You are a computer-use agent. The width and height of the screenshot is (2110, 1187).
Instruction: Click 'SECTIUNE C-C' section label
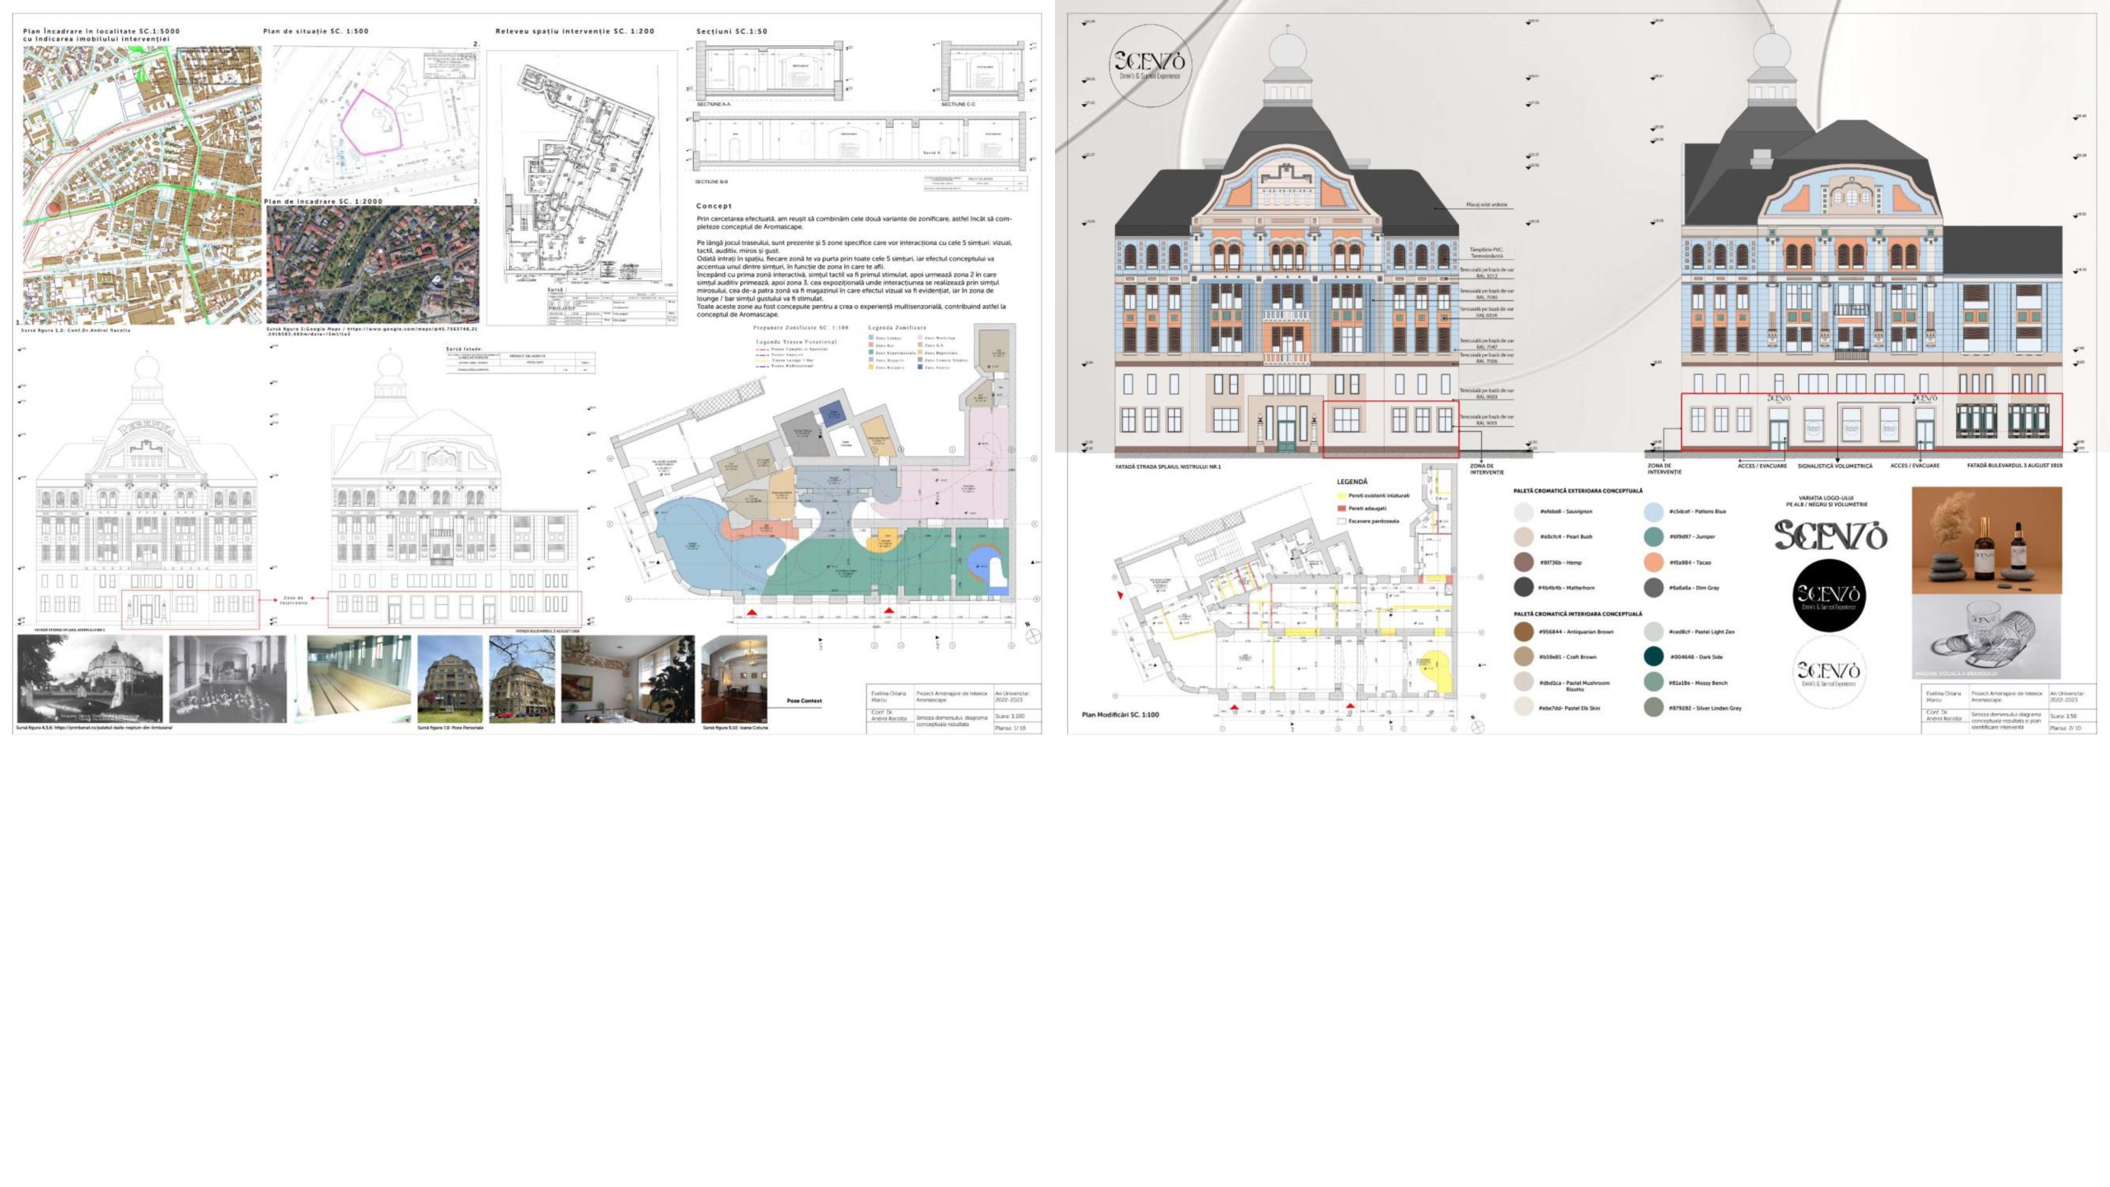(959, 105)
